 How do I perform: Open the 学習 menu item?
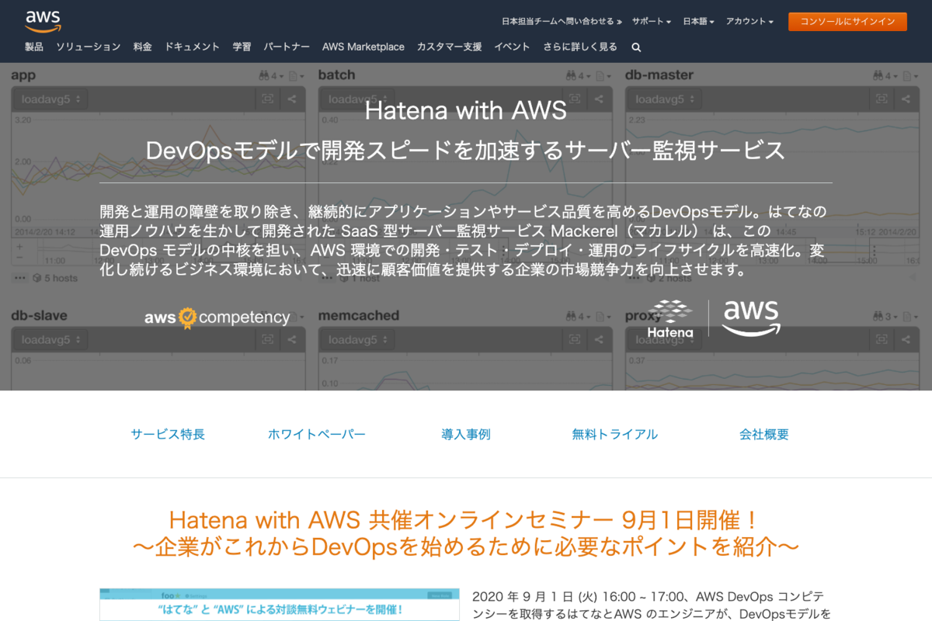(x=242, y=47)
